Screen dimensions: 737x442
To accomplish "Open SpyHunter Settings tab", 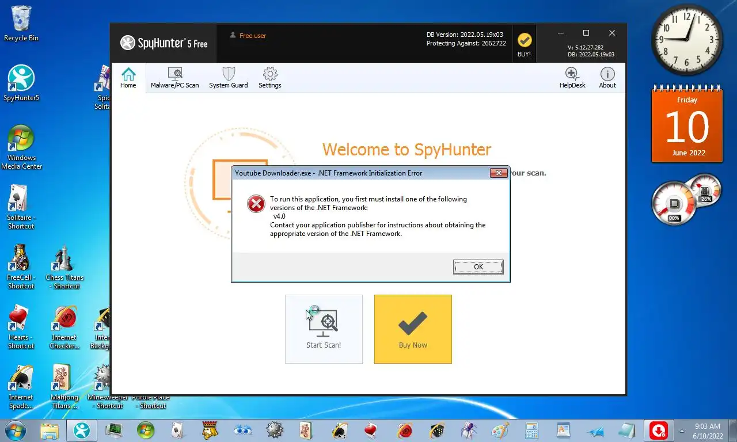I will click(x=270, y=78).
